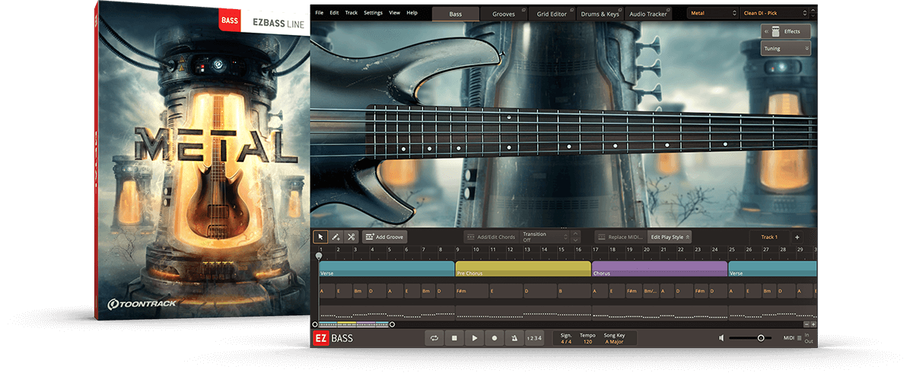Switch to the Grid Editor tab
The image size is (913, 376).
(x=552, y=14)
